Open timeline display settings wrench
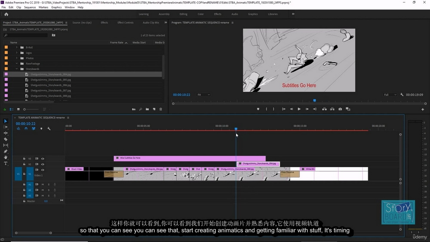430x242 pixels. (49, 129)
